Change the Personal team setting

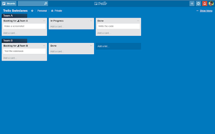(x=42, y=11)
